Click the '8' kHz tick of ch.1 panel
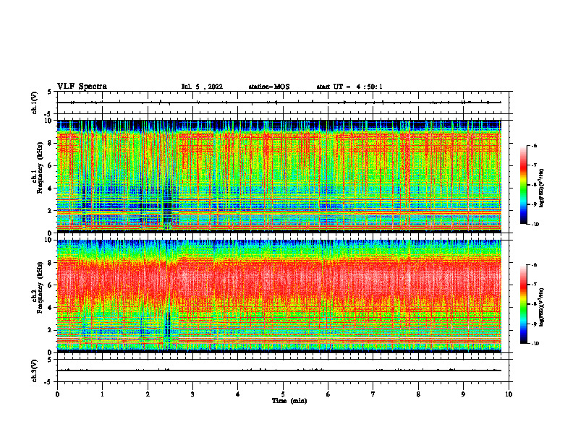573x442 pixels. pyautogui.click(x=51, y=143)
